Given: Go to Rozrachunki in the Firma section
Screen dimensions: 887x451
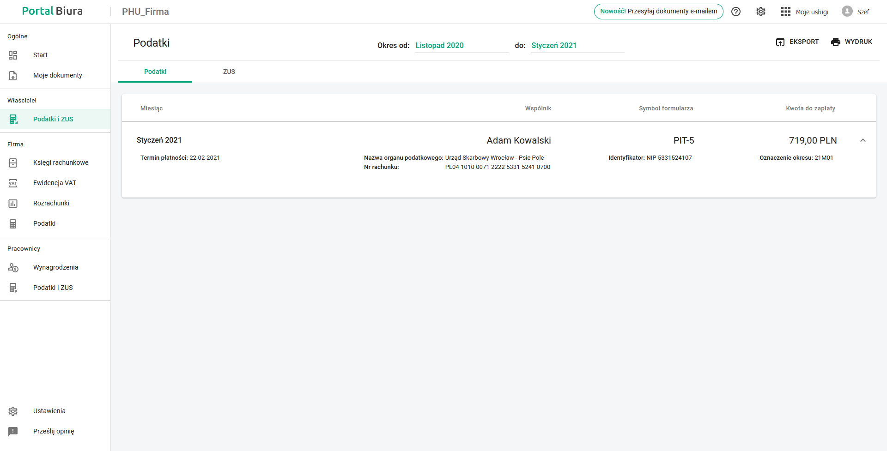Looking at the screenshot, I should coord(51,203).
